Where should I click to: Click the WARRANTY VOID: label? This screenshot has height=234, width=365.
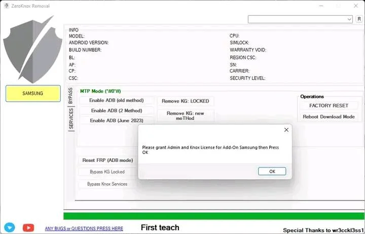click(248, 50)
